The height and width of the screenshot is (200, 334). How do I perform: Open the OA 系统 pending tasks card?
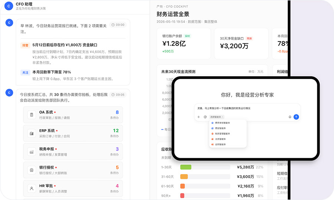(x=73, y=115)
